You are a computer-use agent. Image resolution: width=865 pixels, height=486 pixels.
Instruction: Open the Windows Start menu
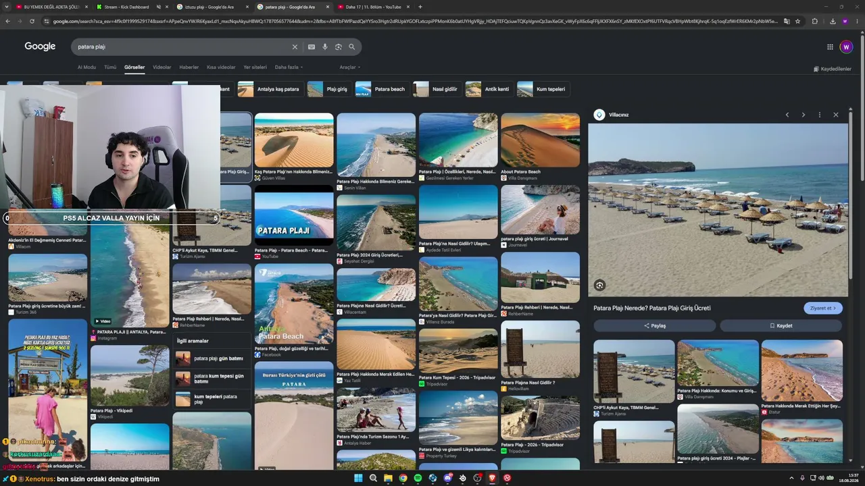point(358,478)
